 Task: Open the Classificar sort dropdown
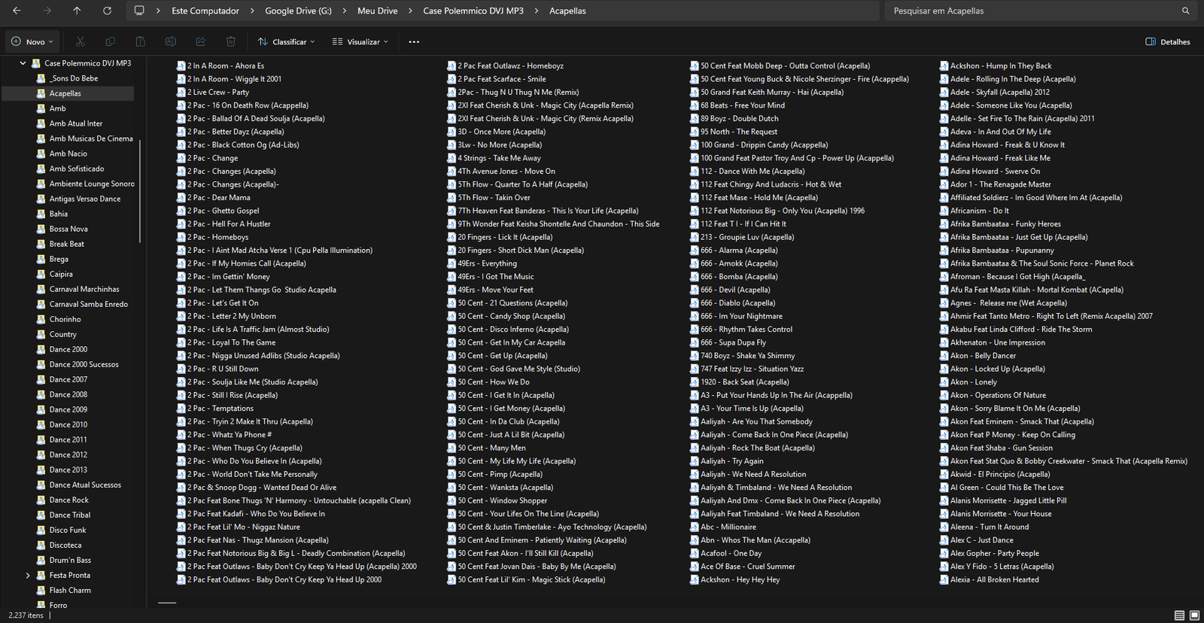(286, 41)
